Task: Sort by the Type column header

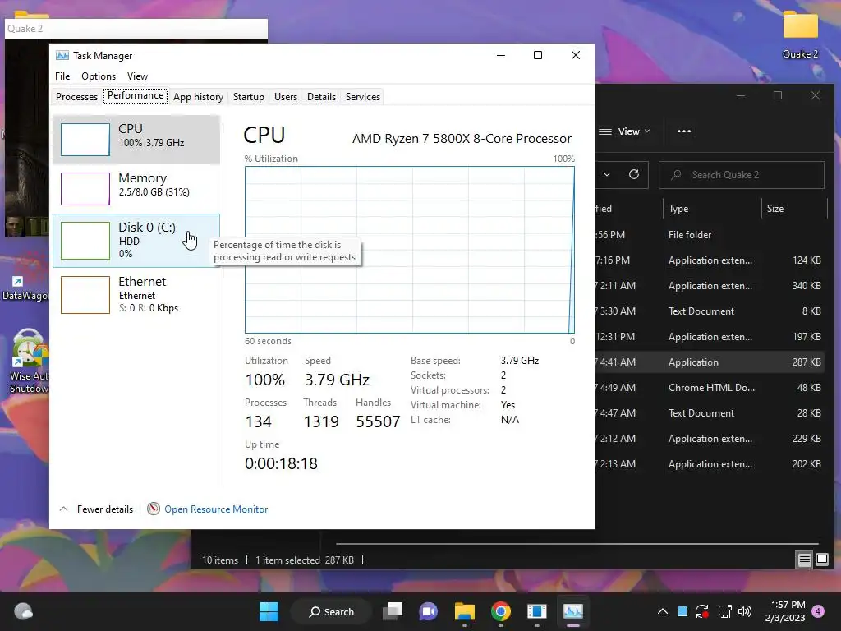Action: (712, 209)
